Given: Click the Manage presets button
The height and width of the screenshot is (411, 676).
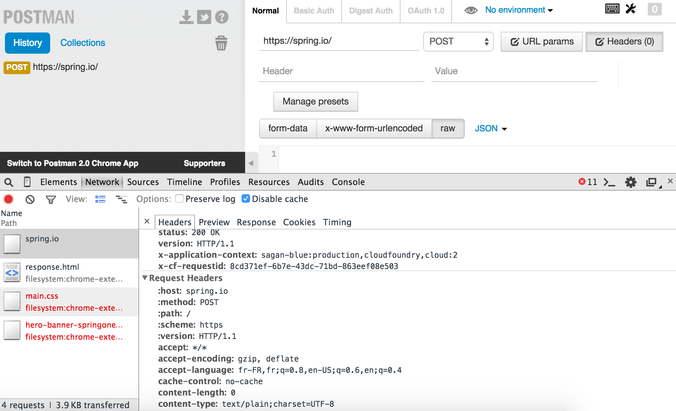Looking at the screenshot, I should click(315, 102).
